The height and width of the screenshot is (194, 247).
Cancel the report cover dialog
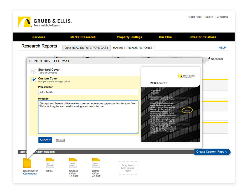(x=60, y=140)
